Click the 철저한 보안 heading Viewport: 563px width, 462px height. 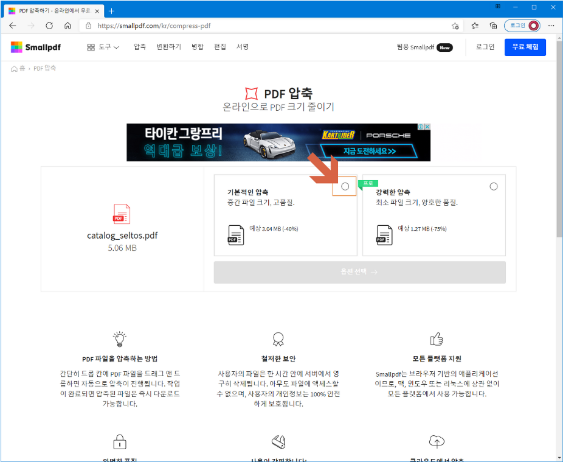pyautogui.click(x=278, y=359)
